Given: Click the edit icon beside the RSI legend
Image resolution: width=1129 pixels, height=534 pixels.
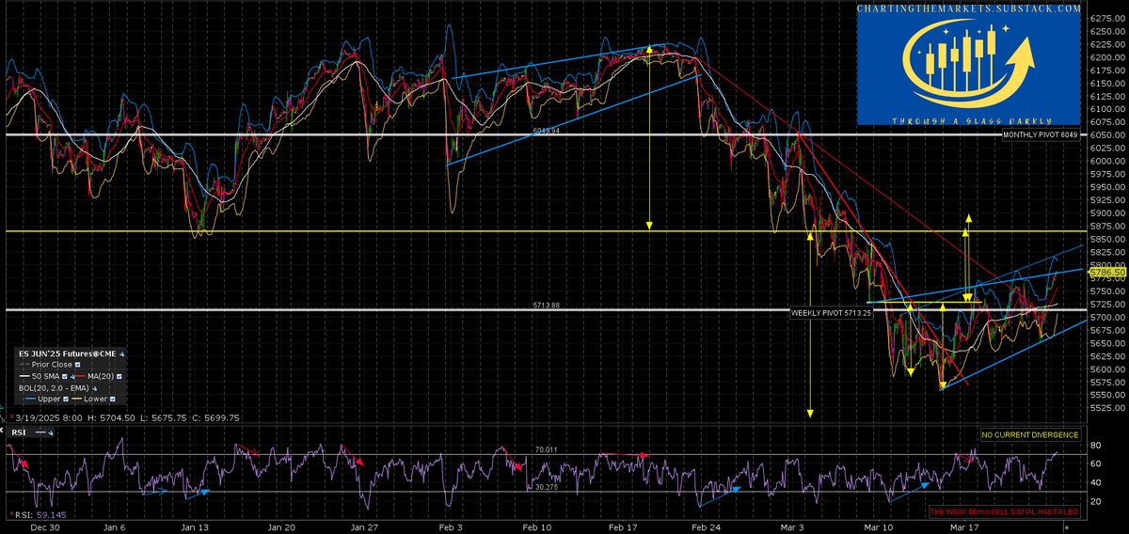Looking at the screenshot, I should [51, 432].
